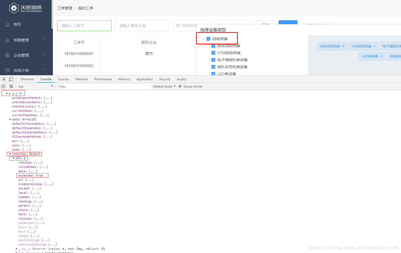Click the 应急小组 sidebar icon

click(8, 70)
